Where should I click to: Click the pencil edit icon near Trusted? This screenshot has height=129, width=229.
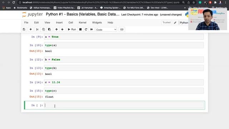point(175,23)
